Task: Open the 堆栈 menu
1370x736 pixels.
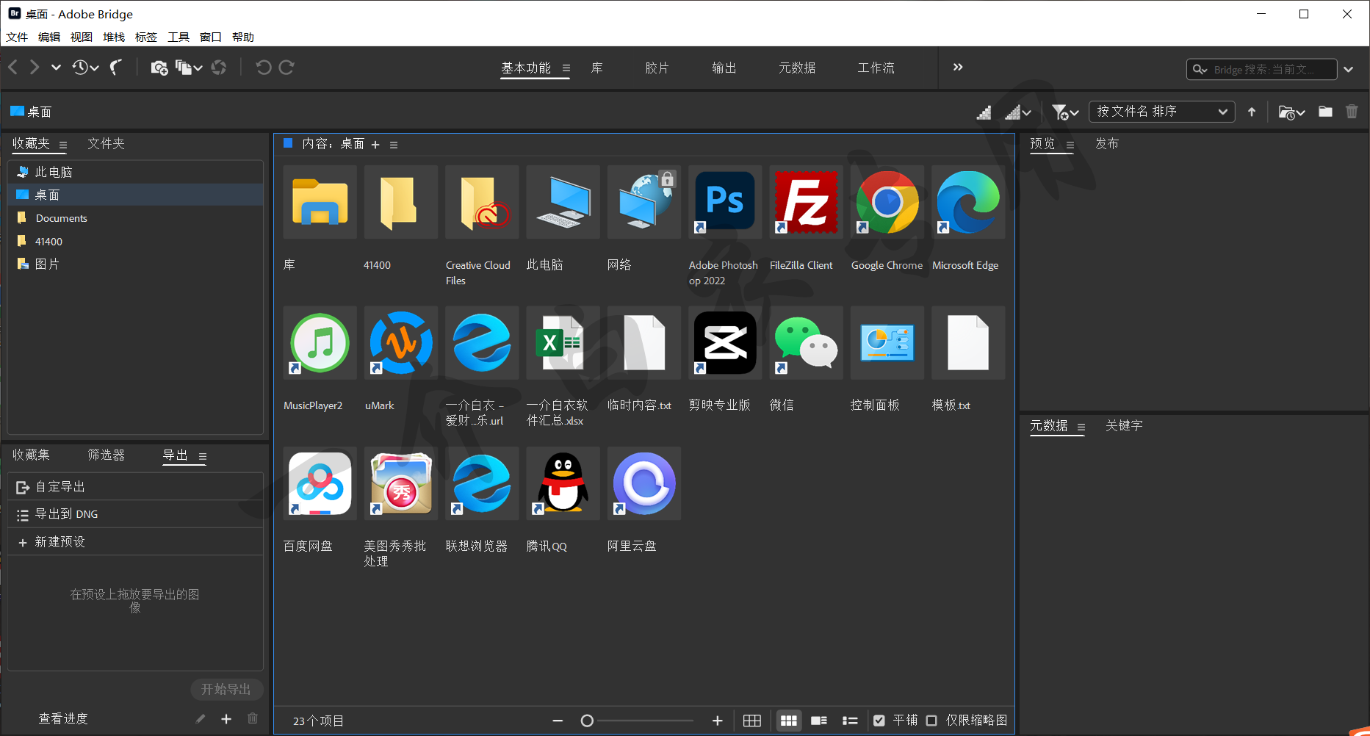Action: coord(114,37)
